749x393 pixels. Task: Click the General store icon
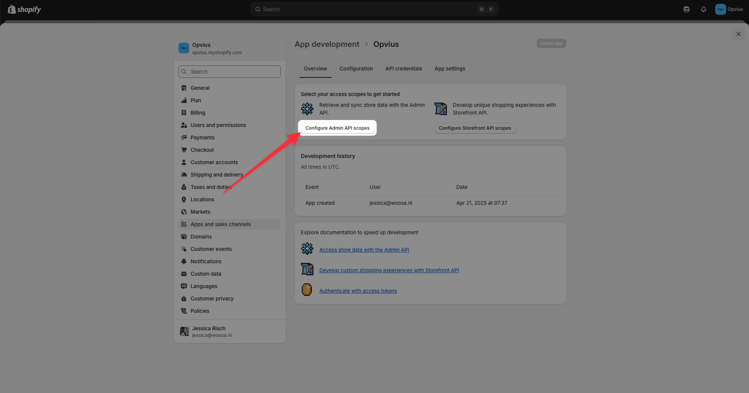pyautogui.click(x=184, y=88)
